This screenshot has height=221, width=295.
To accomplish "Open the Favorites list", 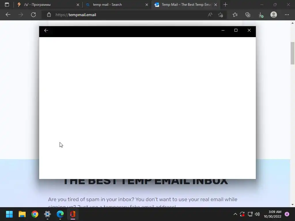I will [x=235, y=15].
